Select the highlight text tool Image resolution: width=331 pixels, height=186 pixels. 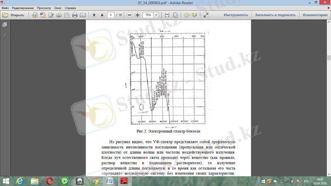tap(194, 15)
